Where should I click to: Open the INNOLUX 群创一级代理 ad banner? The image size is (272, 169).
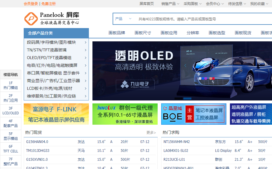click(x=125, y=114)
